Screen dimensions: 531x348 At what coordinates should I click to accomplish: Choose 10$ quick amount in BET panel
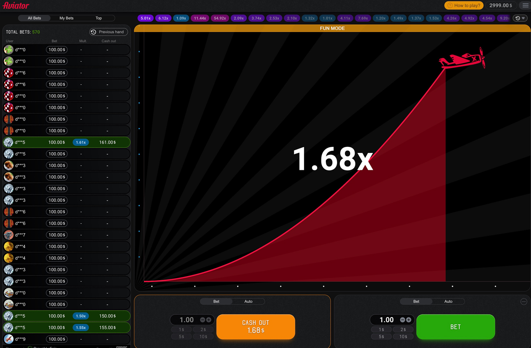(x=403, y=336)
